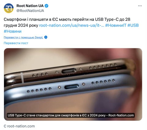Open the Root Nation UA profile avatar
The height and width of the screenshot is (130, 147).
9,8
